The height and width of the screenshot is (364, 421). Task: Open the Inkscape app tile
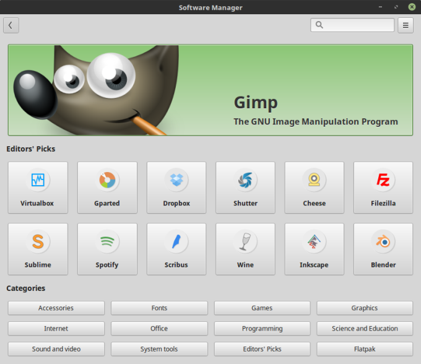coord(315,249)
